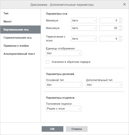
Task: Close the Диаграмма dialog with X icon
Action: click(124, 4)
